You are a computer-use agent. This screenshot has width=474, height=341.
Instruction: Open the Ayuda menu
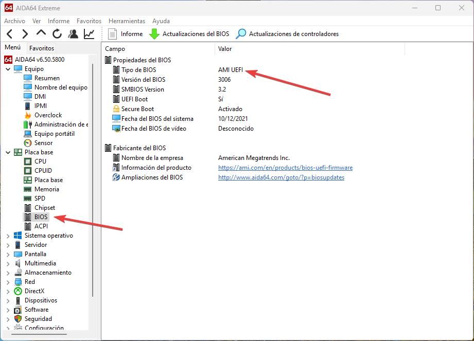click(x=161, y=21)
